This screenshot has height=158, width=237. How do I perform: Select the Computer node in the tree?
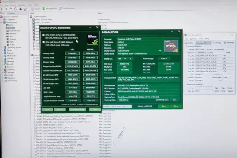click(10, 20)
